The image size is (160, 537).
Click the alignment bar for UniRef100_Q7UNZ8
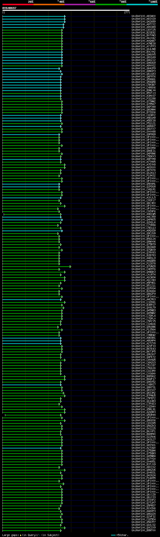[37, 266]
